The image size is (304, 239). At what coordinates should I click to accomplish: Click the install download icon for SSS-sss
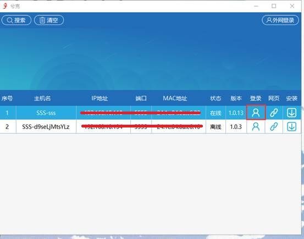point(291,113)
